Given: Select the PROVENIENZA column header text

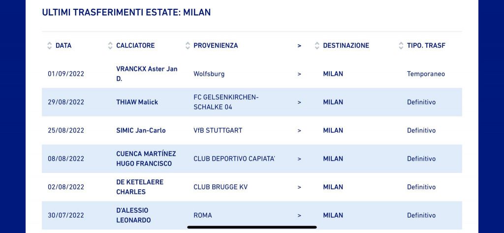Looking at the screenshot, I should click(216, 46).
